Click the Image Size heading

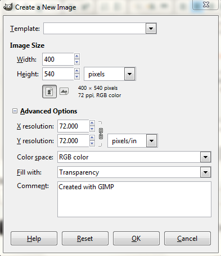(x=27, y=45)
